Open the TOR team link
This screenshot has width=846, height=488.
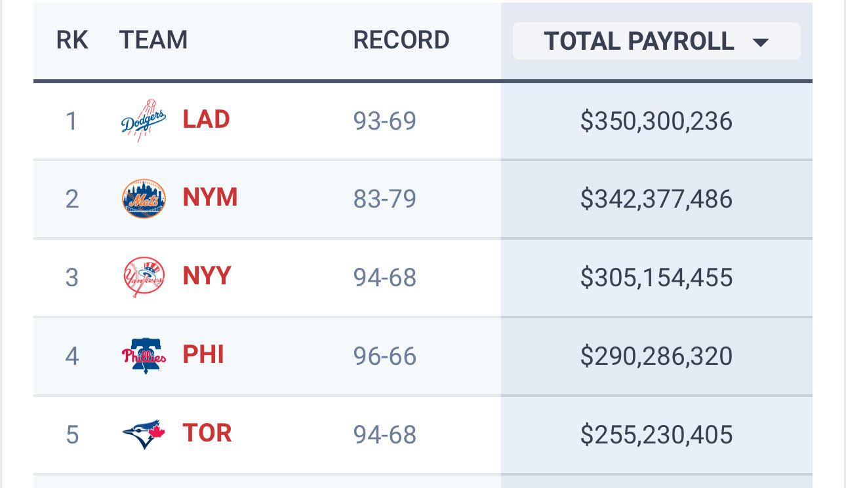coord(207,434)
